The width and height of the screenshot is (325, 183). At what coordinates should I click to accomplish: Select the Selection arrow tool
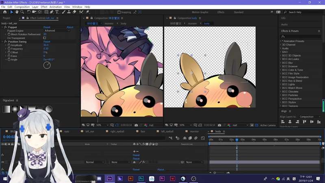click(x=12, y=12)
